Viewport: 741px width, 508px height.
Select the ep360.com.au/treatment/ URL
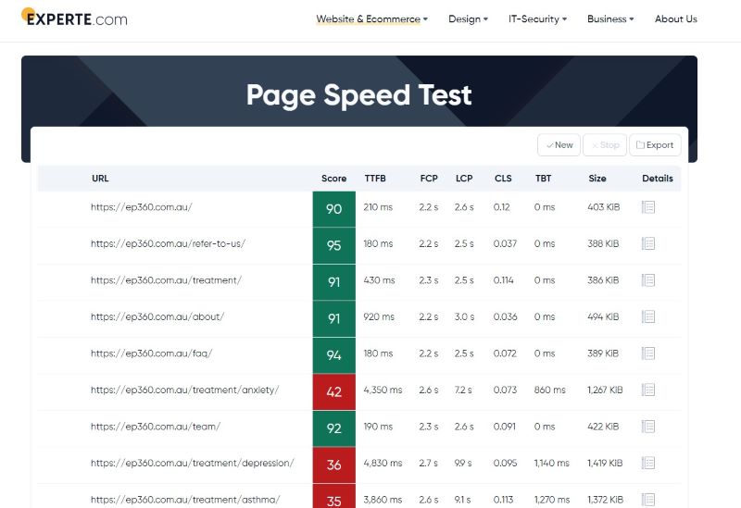166,280
